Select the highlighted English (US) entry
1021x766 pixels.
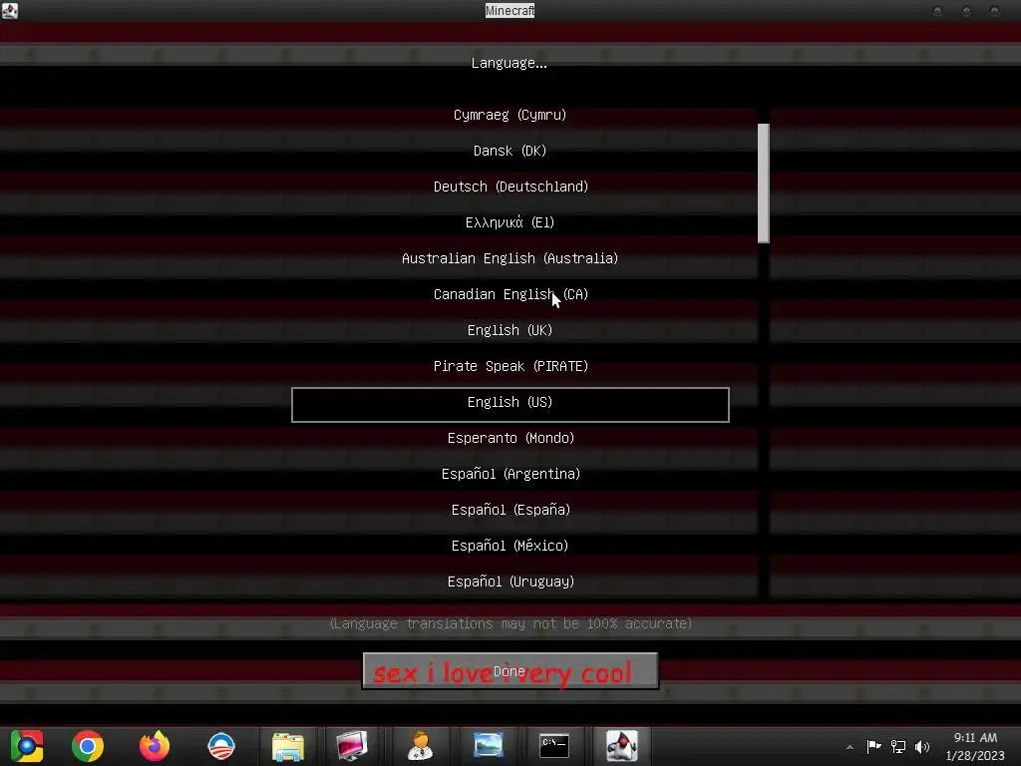510,405
